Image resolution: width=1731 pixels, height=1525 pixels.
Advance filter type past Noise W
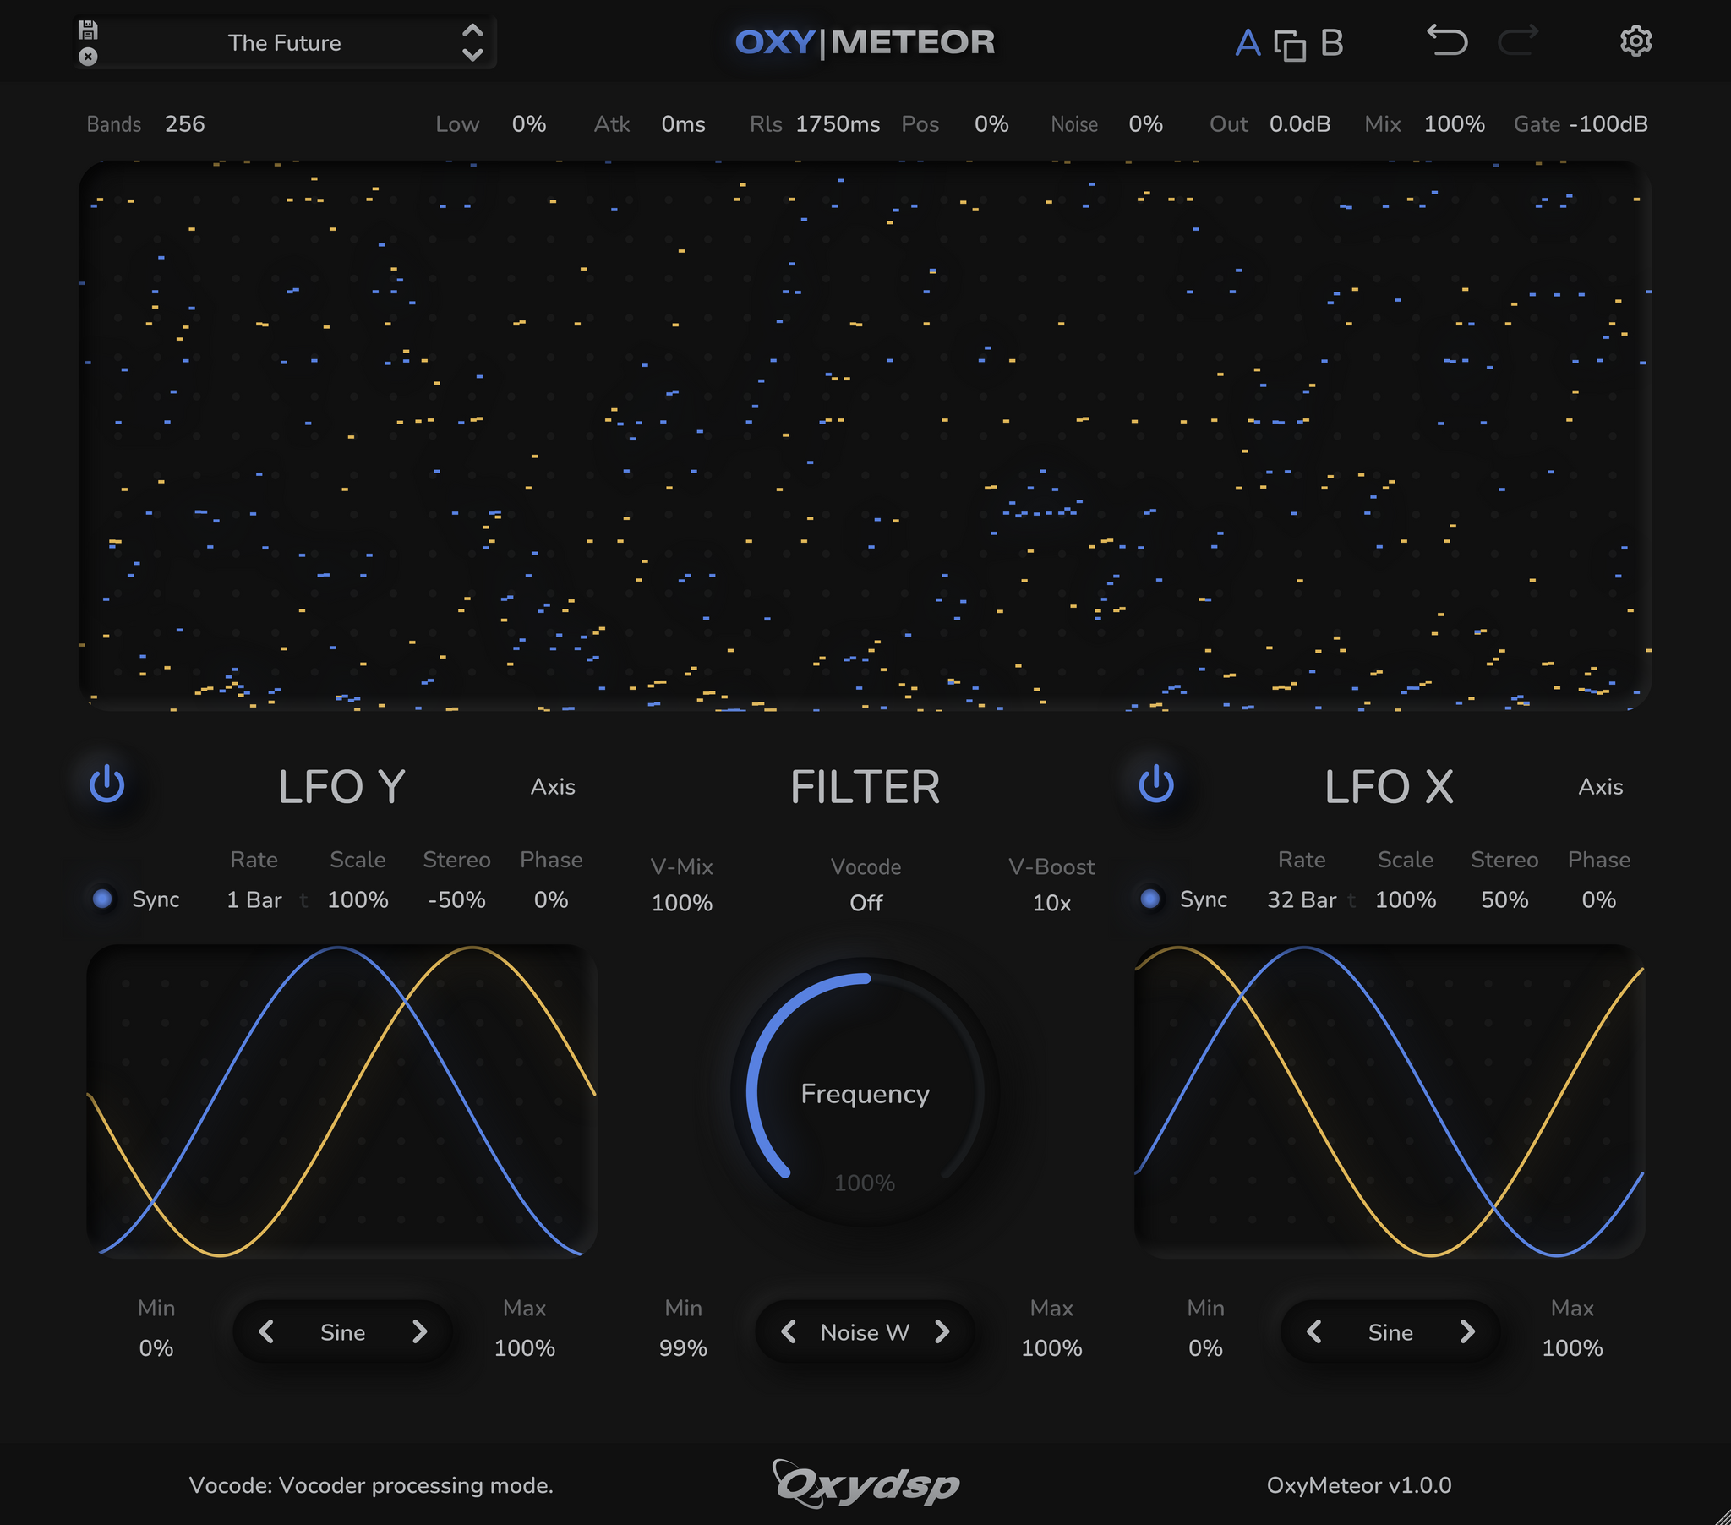[x=942, y=1331]
